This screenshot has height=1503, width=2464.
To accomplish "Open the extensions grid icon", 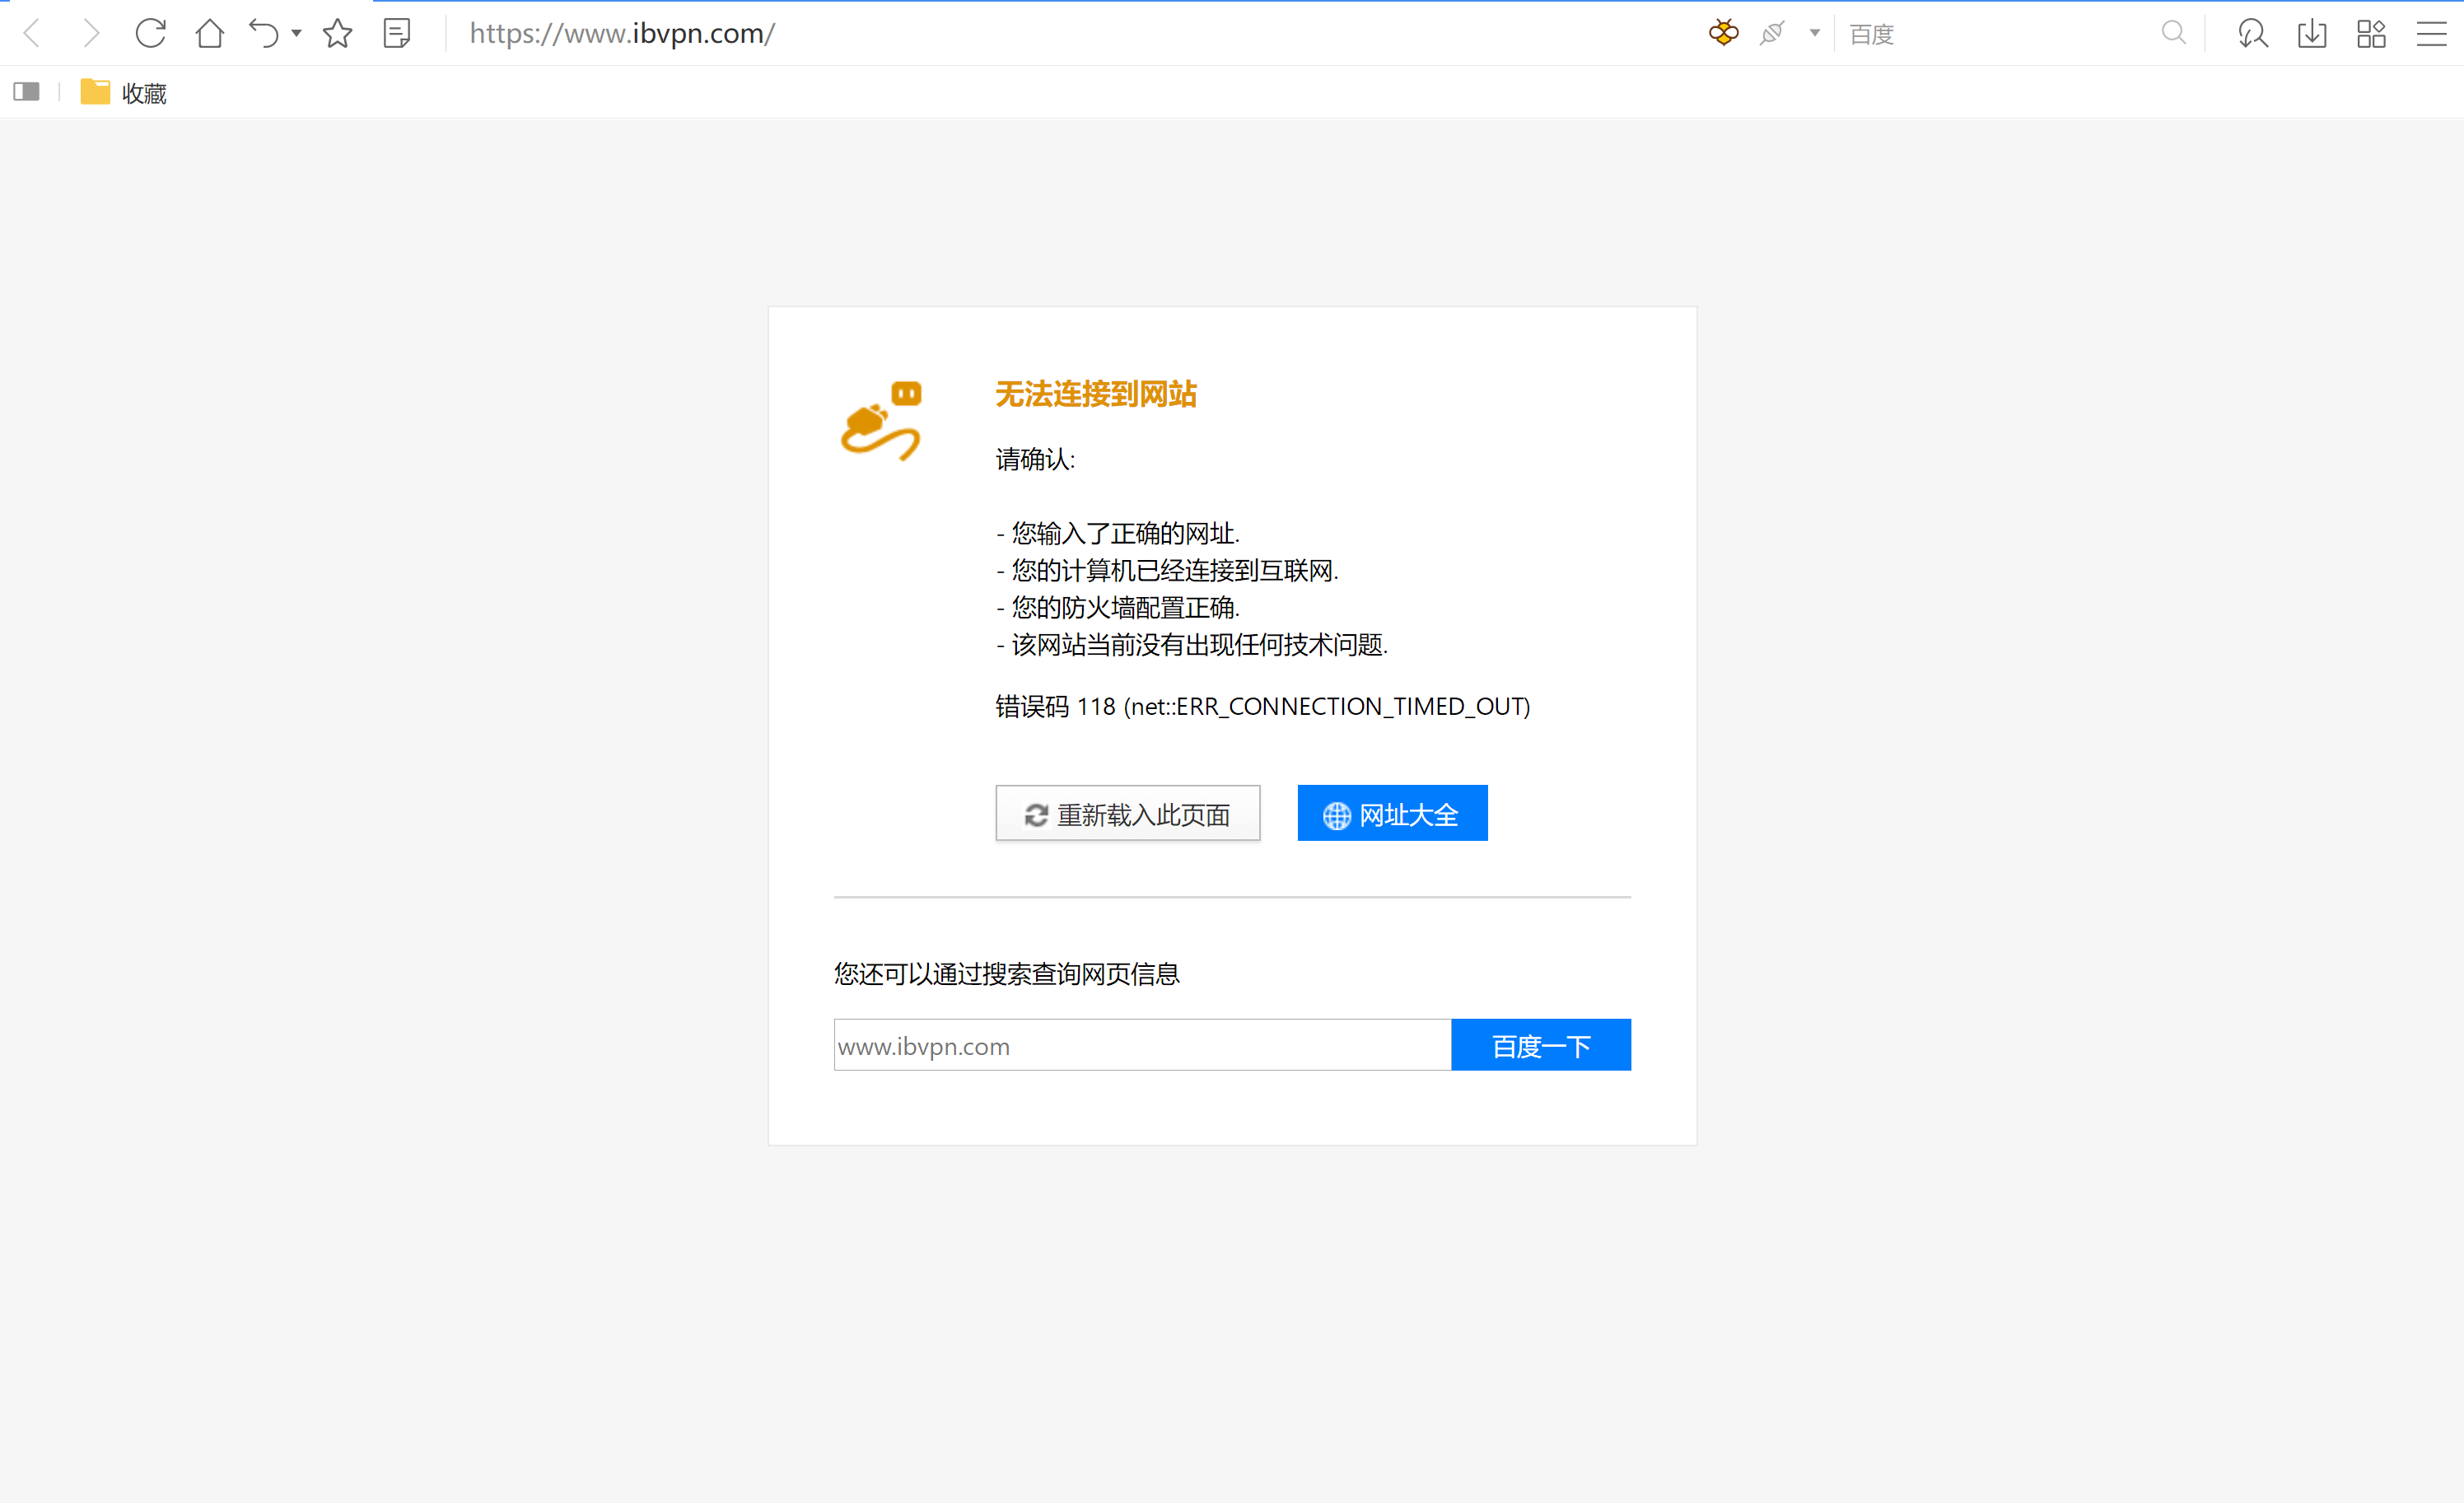I will click(x=2371, y=33).
